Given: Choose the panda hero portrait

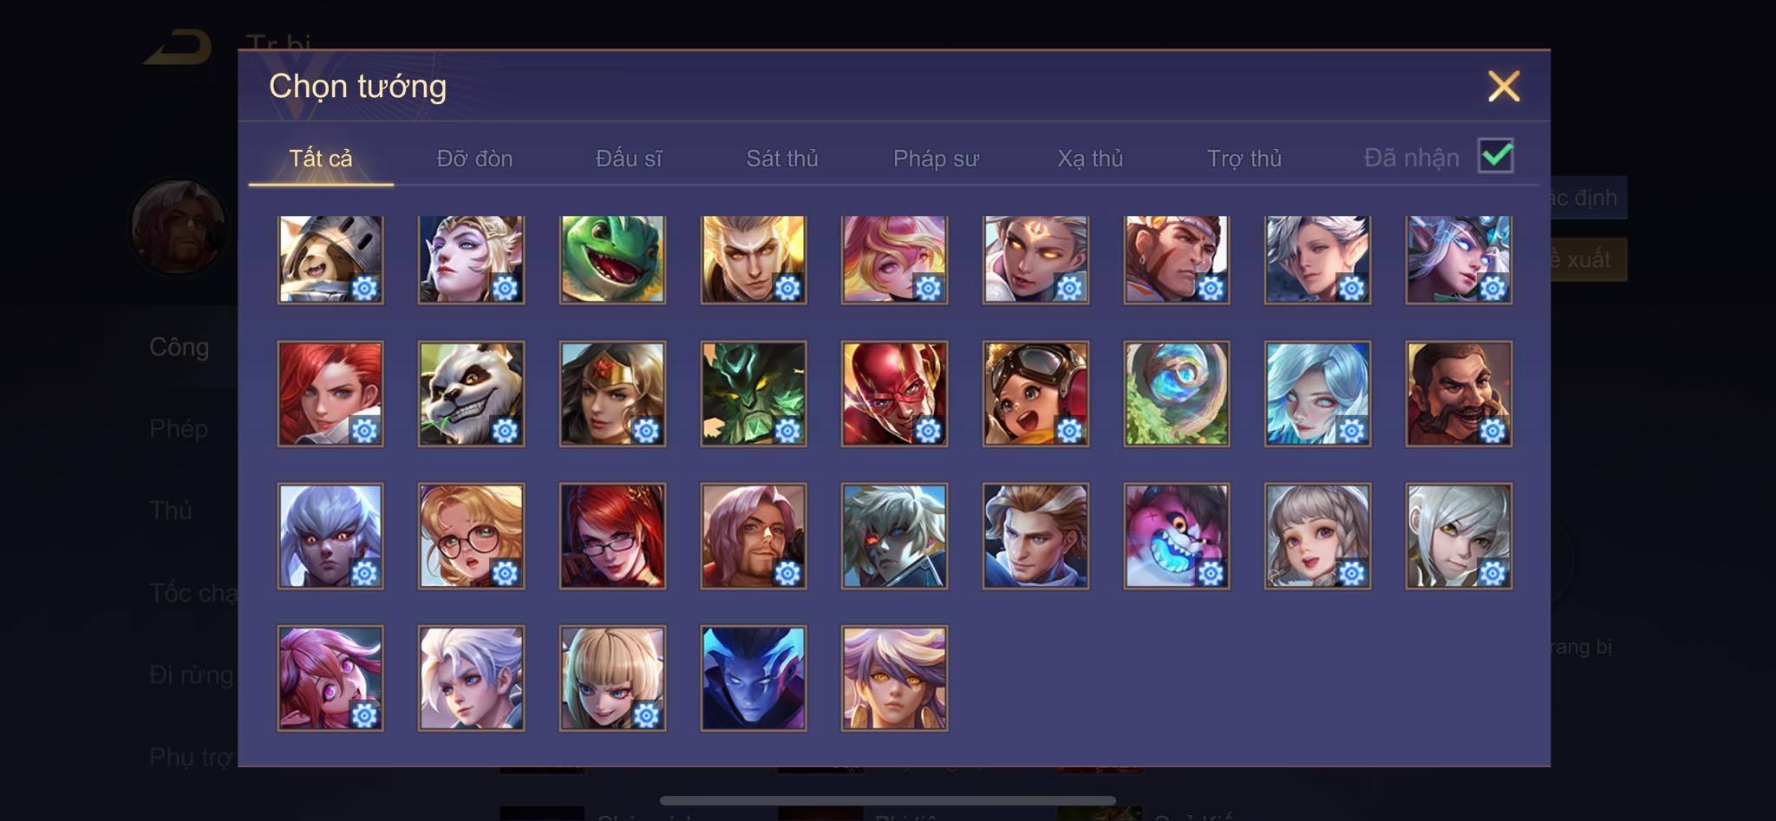Looking at the screenshot, I should pyautogui.click(x=471, y=394).
